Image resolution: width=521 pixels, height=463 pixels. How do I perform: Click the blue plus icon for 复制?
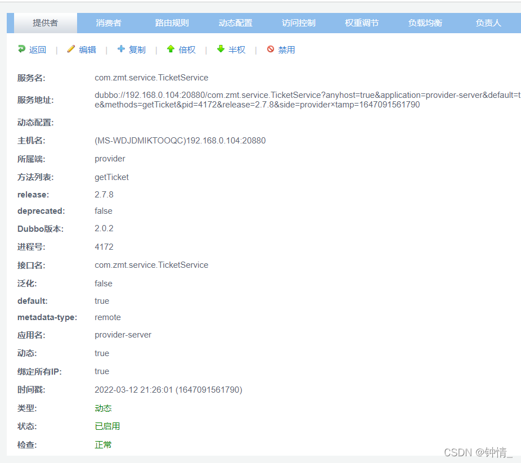point(120,50)
